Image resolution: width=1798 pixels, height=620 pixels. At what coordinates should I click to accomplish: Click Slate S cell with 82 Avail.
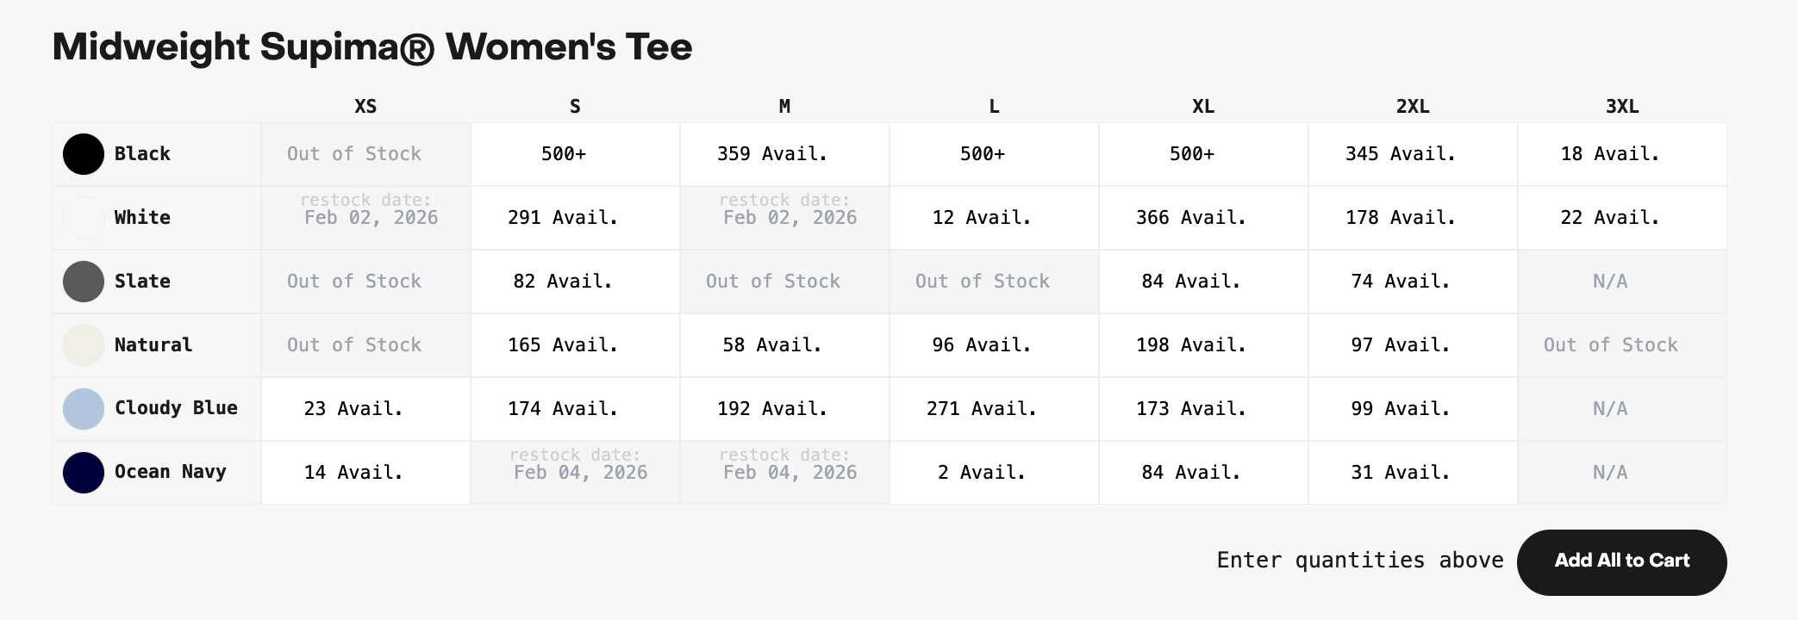[x=575, y=282]
